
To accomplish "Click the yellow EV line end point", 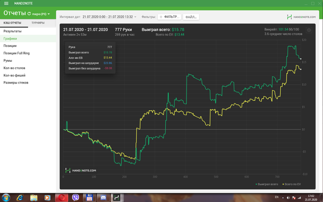I will pyautogui.click(x=301, y=69).
